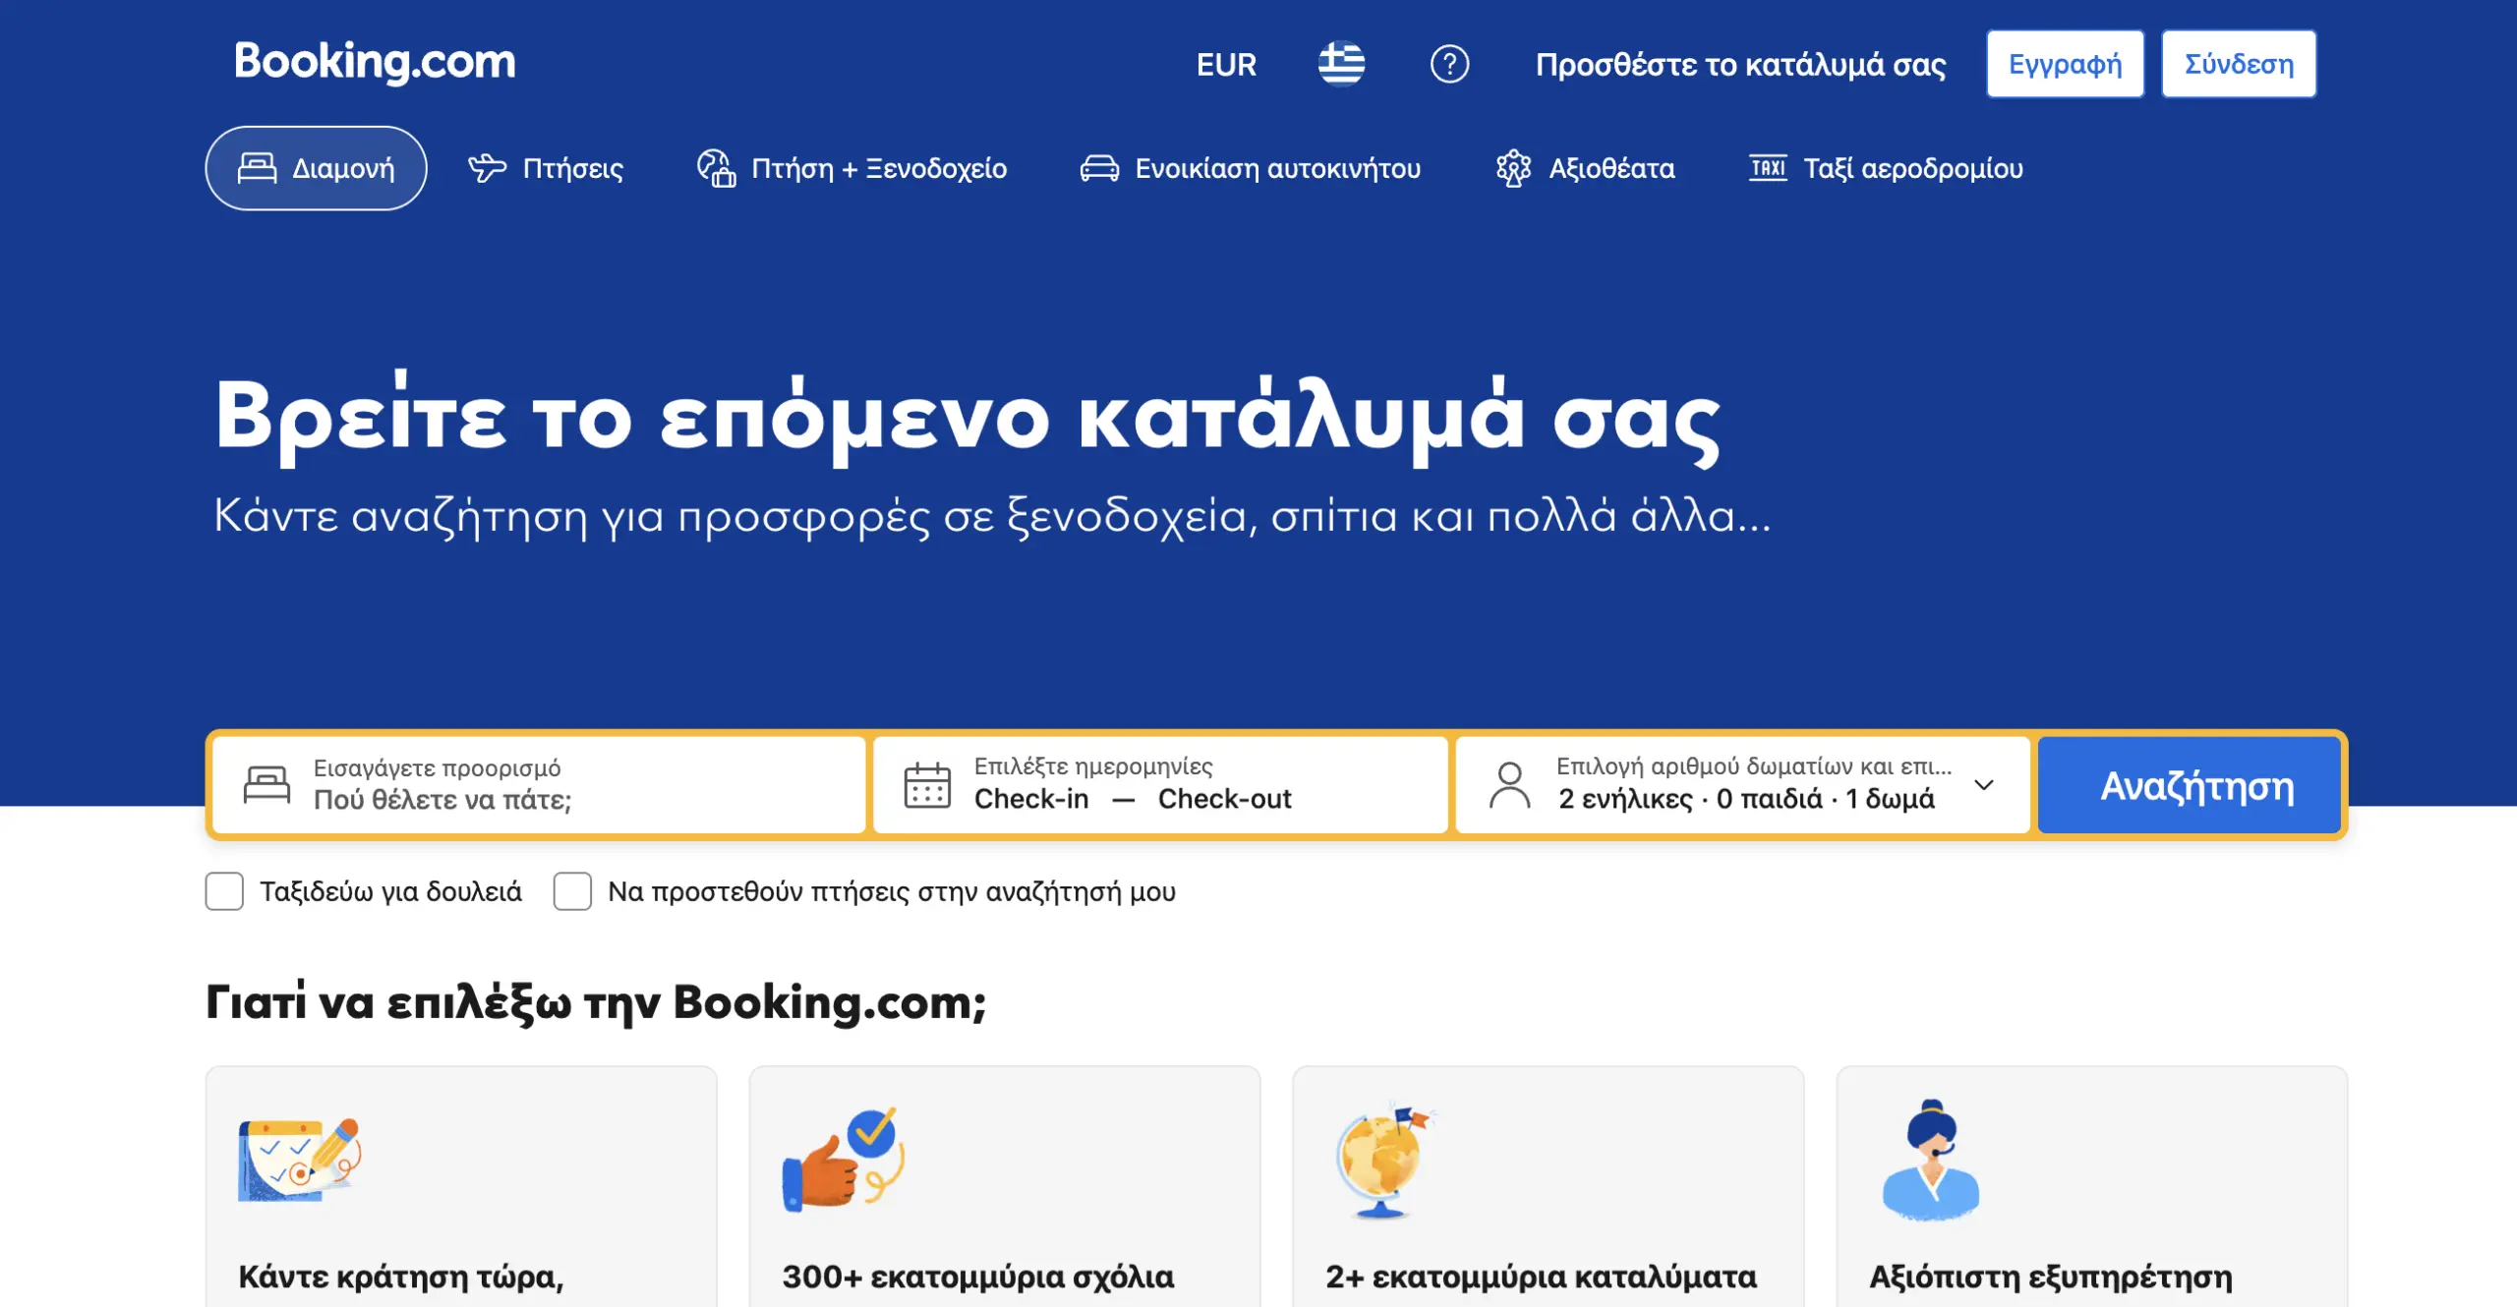Select the Αξιοθέατα attractions tab
Screen dimensions: 2517x1307
(1585, 168)
